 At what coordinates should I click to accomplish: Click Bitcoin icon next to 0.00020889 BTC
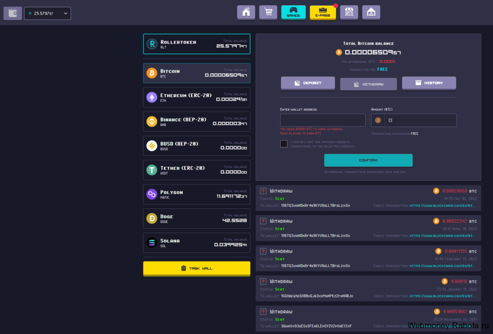point(436,191)
